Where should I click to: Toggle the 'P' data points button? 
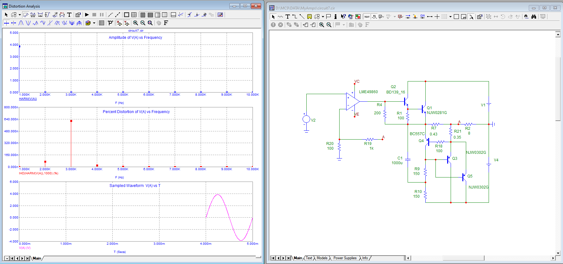point(110,23)
